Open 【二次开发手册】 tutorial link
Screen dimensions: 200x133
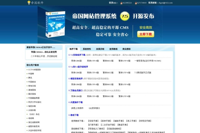click(108, 125)
